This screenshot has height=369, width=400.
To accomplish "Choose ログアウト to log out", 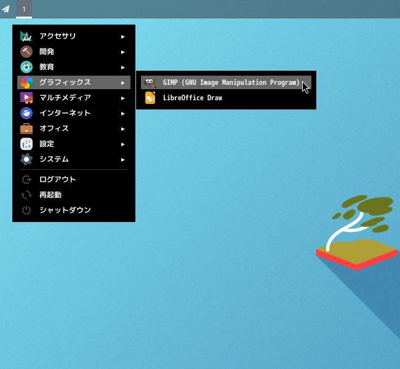I will pos(57,180).
